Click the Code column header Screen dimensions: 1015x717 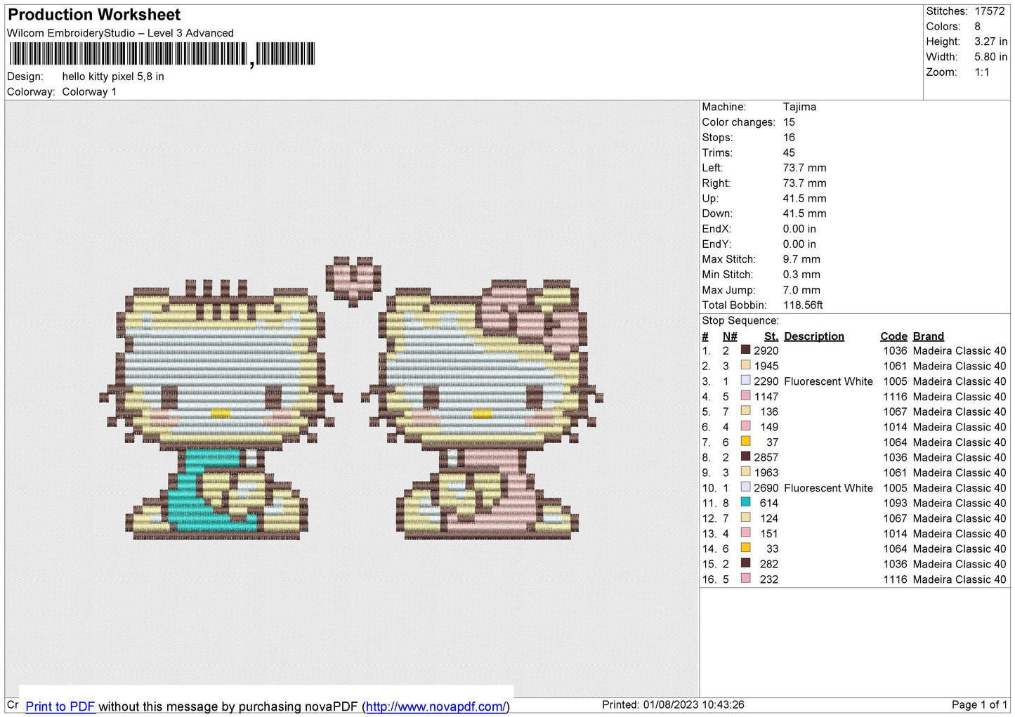coord(893,336)
